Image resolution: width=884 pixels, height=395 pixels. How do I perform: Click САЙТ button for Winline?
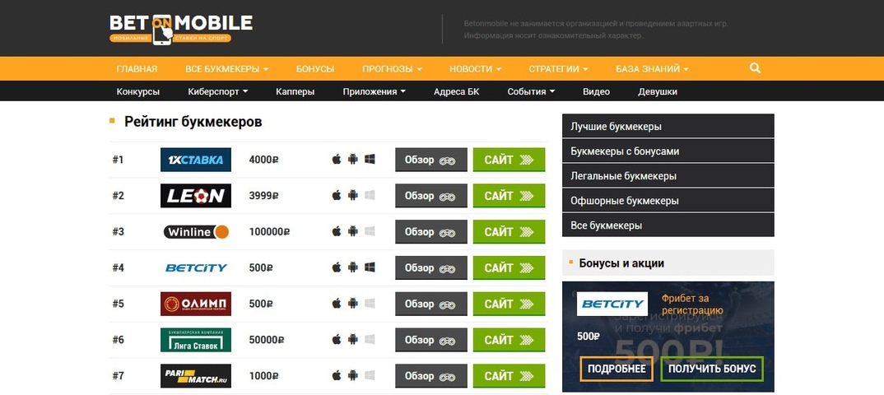[509, 231]
